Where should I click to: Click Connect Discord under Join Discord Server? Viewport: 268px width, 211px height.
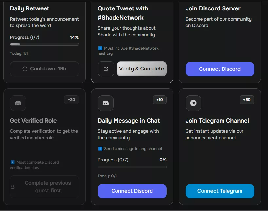[220, 69]
